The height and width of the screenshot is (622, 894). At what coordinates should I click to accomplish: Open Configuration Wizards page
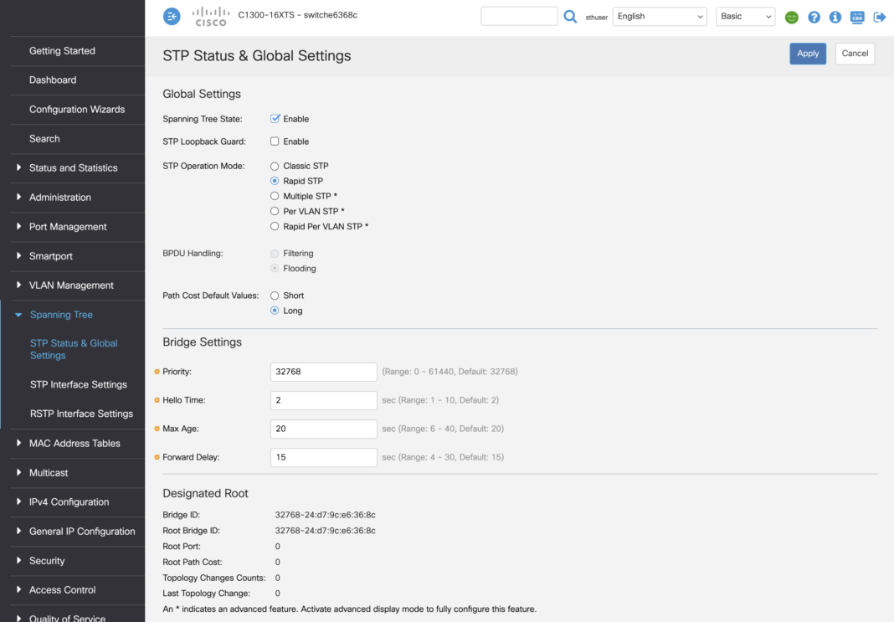point(77,110)
